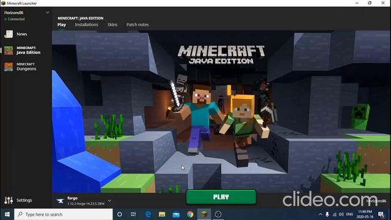Open the Mail app from taskbar

point(176,215)
